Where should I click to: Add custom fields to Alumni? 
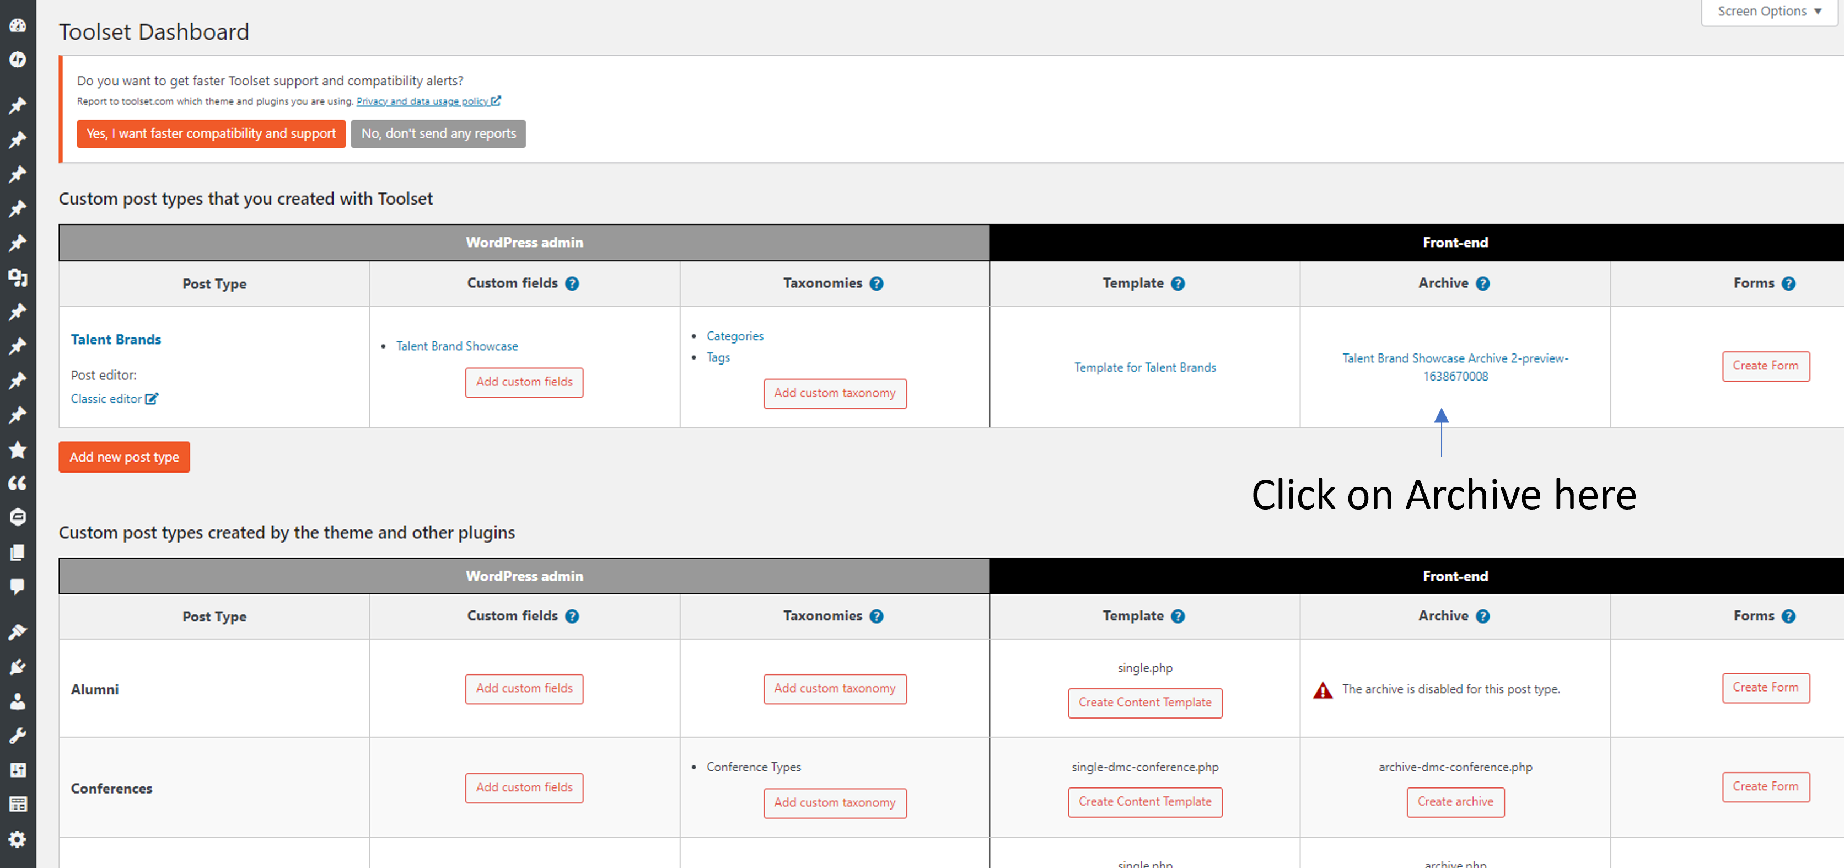tap(524, 689)
